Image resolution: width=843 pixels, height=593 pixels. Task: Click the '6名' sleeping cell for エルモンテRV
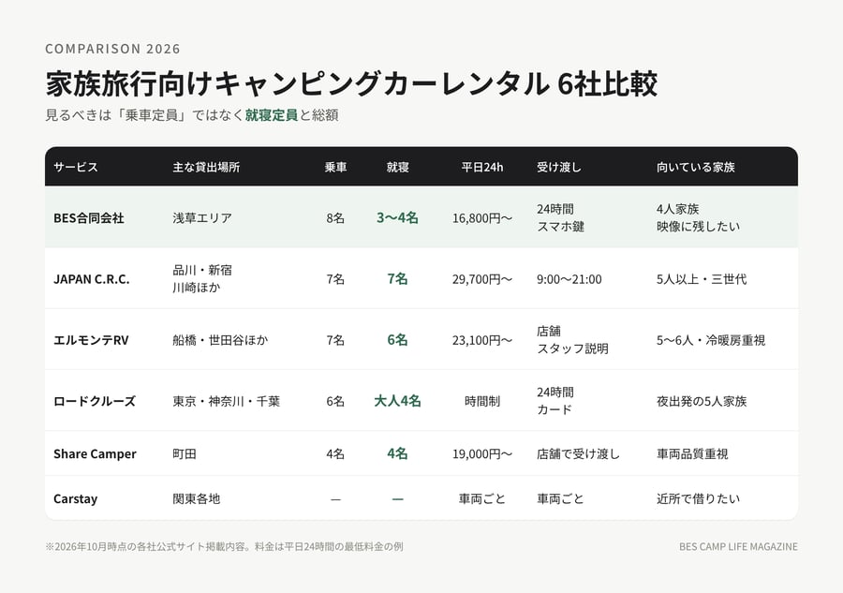click(397, 340)
